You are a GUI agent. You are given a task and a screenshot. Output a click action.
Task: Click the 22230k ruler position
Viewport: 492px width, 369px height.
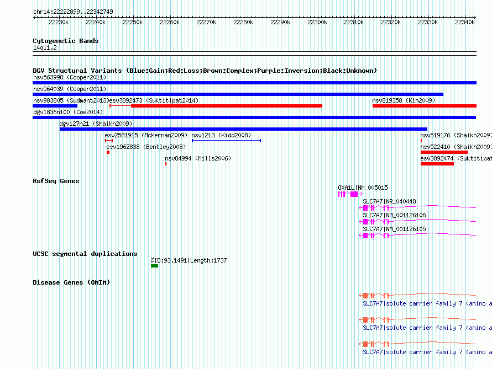pos(59,23)
